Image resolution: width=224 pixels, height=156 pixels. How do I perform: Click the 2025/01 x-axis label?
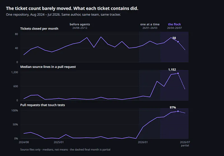pyautogui.click(x=59, y=142)
